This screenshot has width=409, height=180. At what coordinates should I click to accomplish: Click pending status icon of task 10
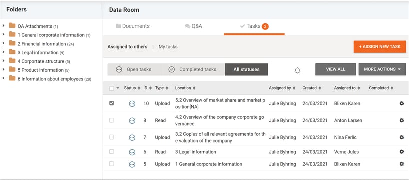132,103
